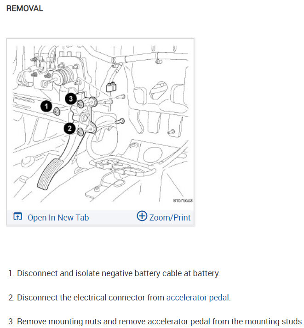304x328 pixels.
Task: Click the electrical connector plug in diagram
Action: click(111, 87)
